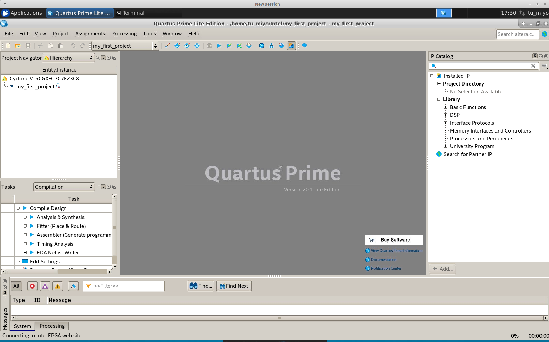This screenshot has height=342, width=549.
Task: Toggle the warning messages filter button
Action: [58, 286]
